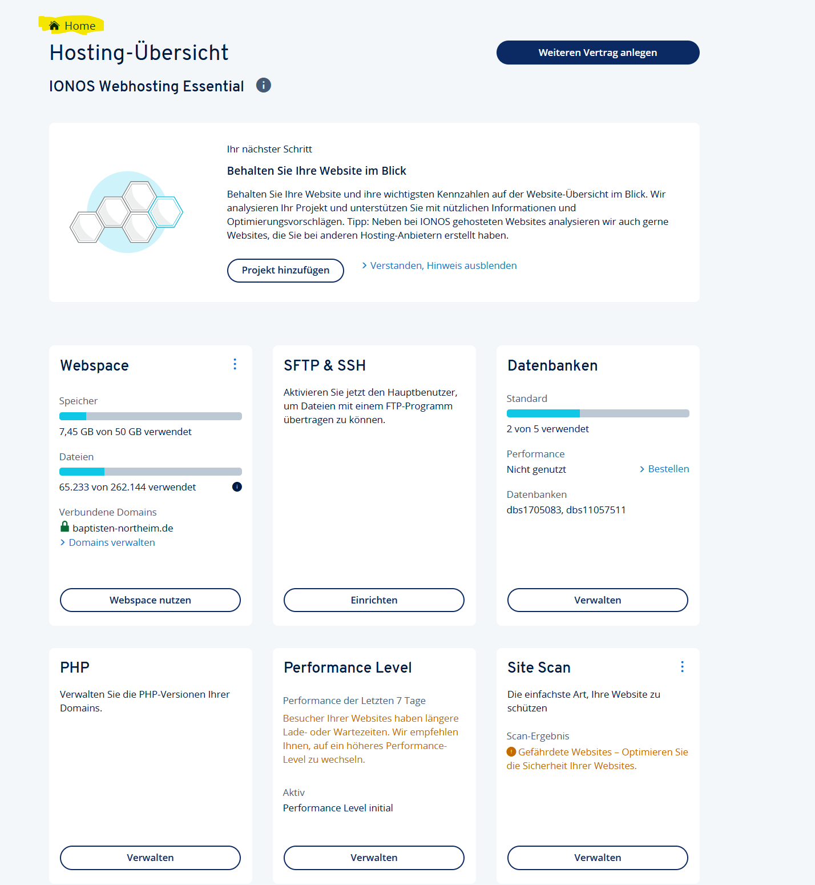Click the orange warning icon in Site Scan
The height and width of the screenshot is (885, 815).
[511, 752]
